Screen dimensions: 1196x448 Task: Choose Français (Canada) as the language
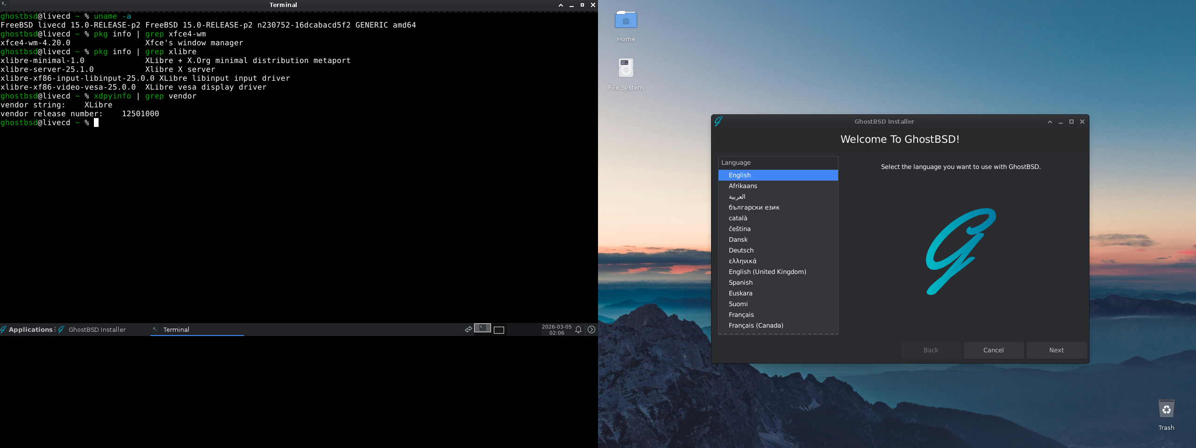pyautogui.click(x=755, y=325)
